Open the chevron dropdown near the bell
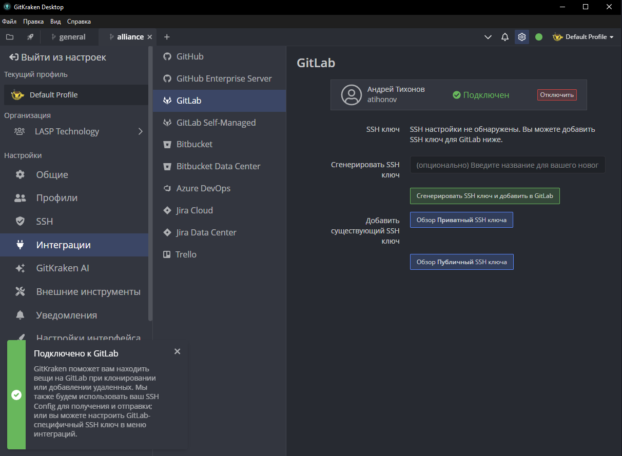 pos(488,37)
